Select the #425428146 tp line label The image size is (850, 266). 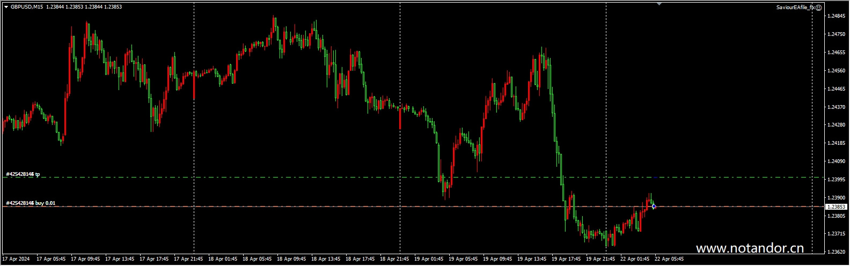tap(23, 174)
